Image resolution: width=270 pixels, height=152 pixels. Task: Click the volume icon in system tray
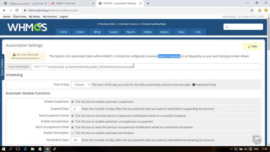246,149
